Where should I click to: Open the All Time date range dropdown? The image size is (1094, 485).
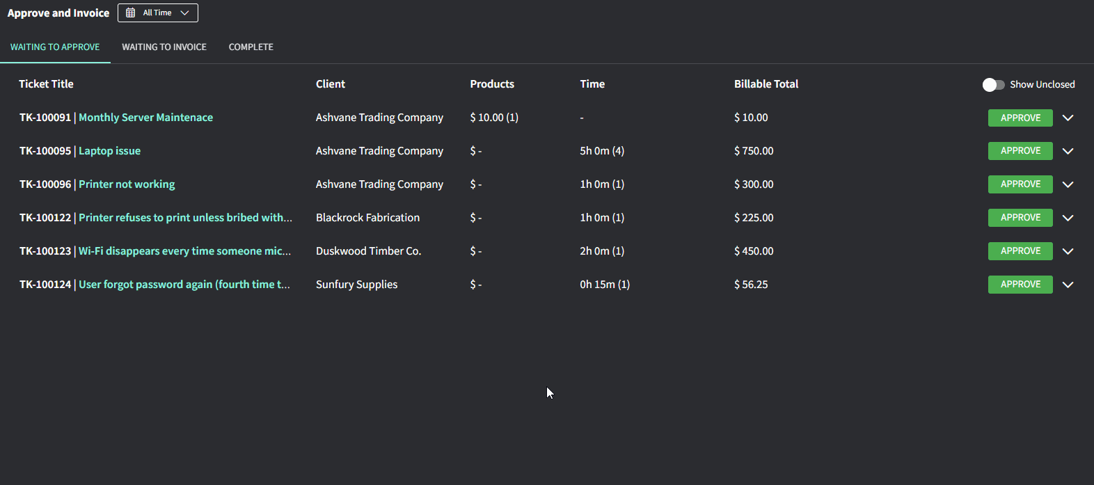click(158, 13)
